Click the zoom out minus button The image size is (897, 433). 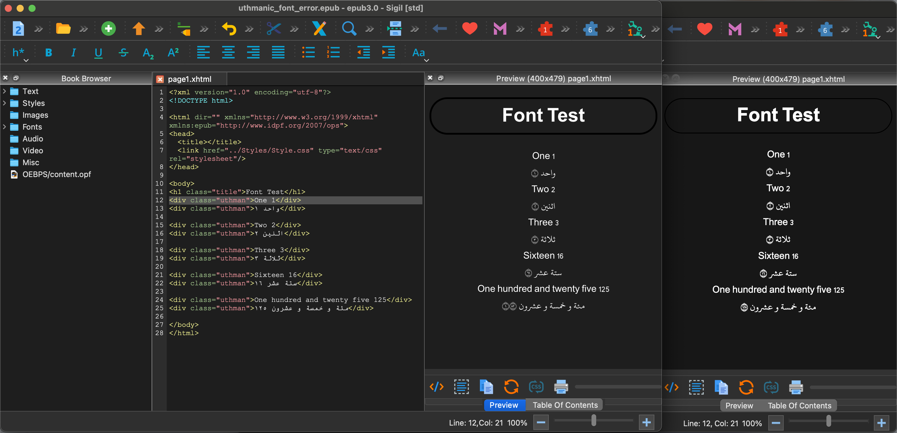pos(541,423)
